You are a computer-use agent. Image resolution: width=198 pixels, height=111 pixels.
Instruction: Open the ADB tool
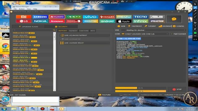pos(121,26)
